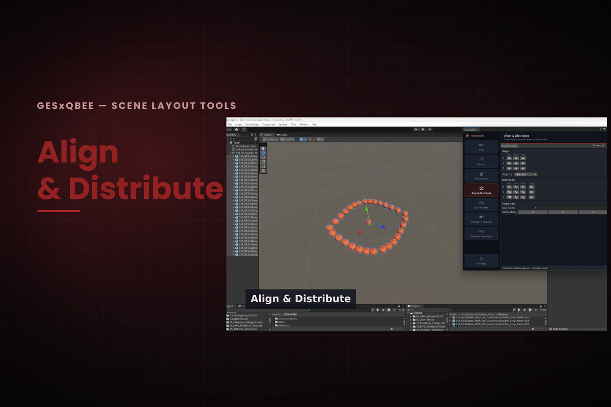Click the Pause button
Screen dimensions: 611x407
point(423,129)
